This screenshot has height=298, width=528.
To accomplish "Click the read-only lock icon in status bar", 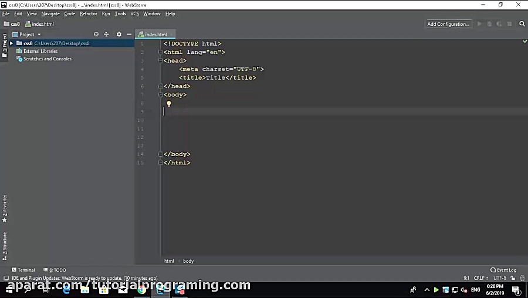I will point(513,278).
